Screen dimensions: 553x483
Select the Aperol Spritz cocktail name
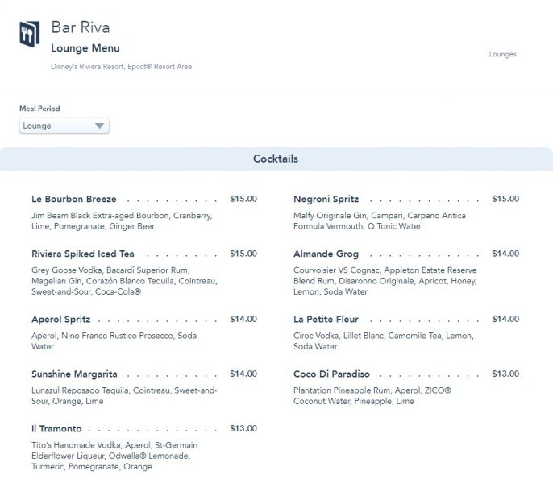click(x=60, y=319)
